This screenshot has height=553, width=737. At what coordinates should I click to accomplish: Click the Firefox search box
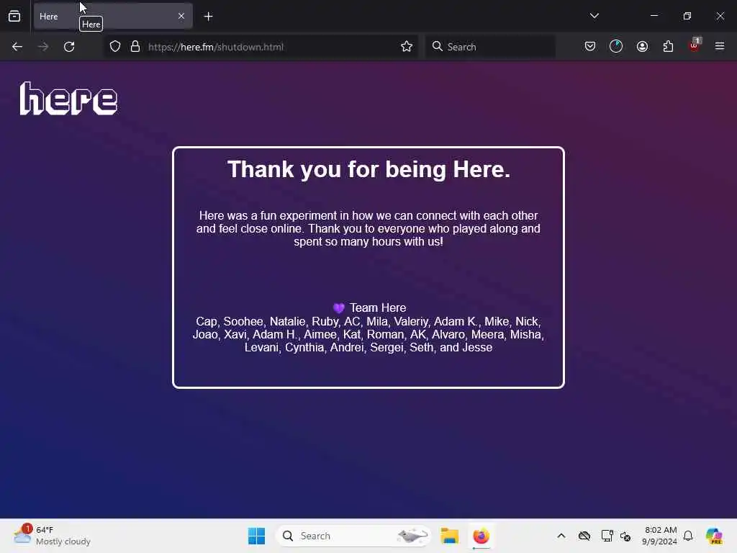coord(491,47)
